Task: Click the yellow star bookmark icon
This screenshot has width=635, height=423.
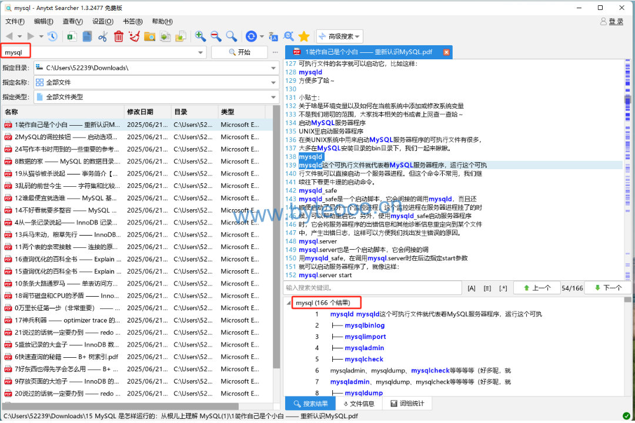Action: (x=304, y=36)
